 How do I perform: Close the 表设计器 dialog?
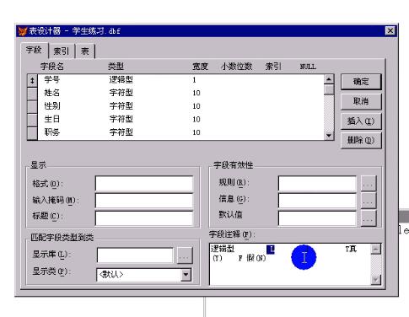(x=390, y=30)
